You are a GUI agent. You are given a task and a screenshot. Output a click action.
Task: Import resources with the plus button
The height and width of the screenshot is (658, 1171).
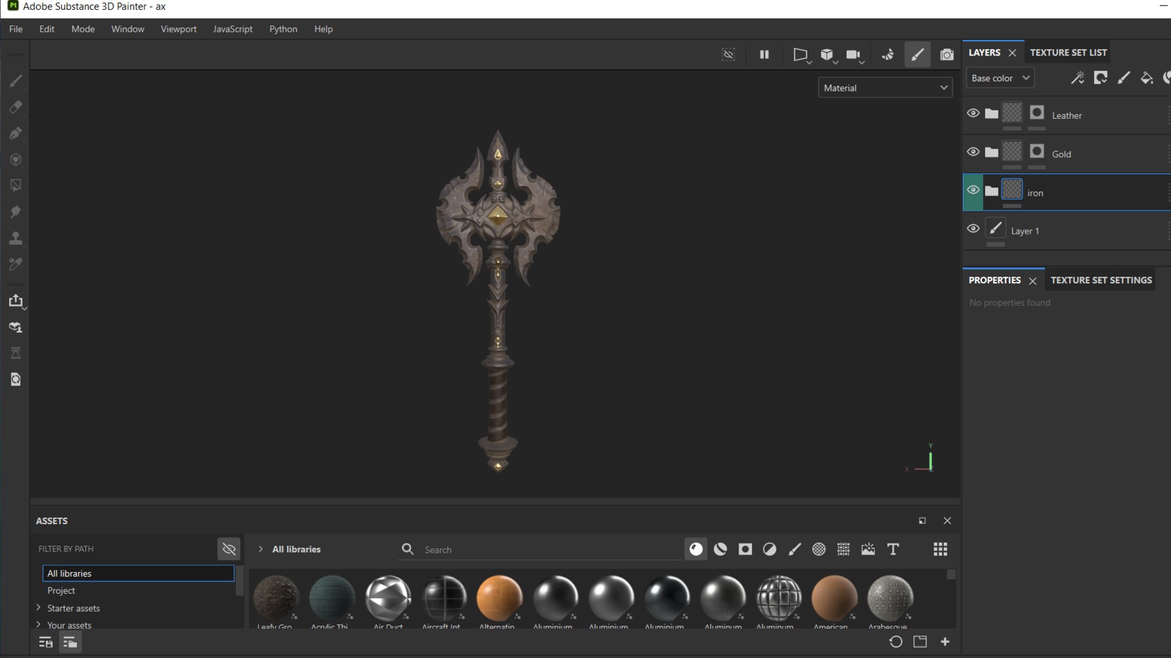[945, 642]
